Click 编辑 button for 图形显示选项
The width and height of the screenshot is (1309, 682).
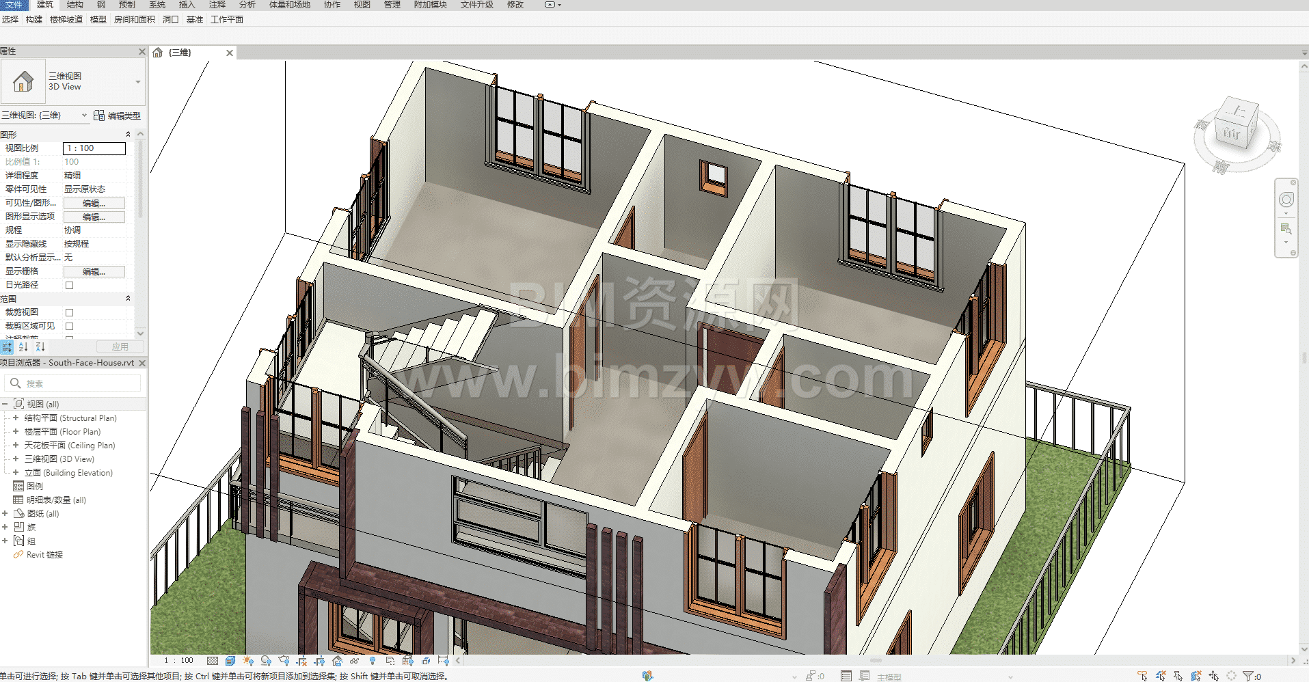94,217
